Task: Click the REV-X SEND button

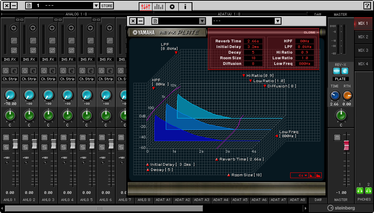Action: 336,70
